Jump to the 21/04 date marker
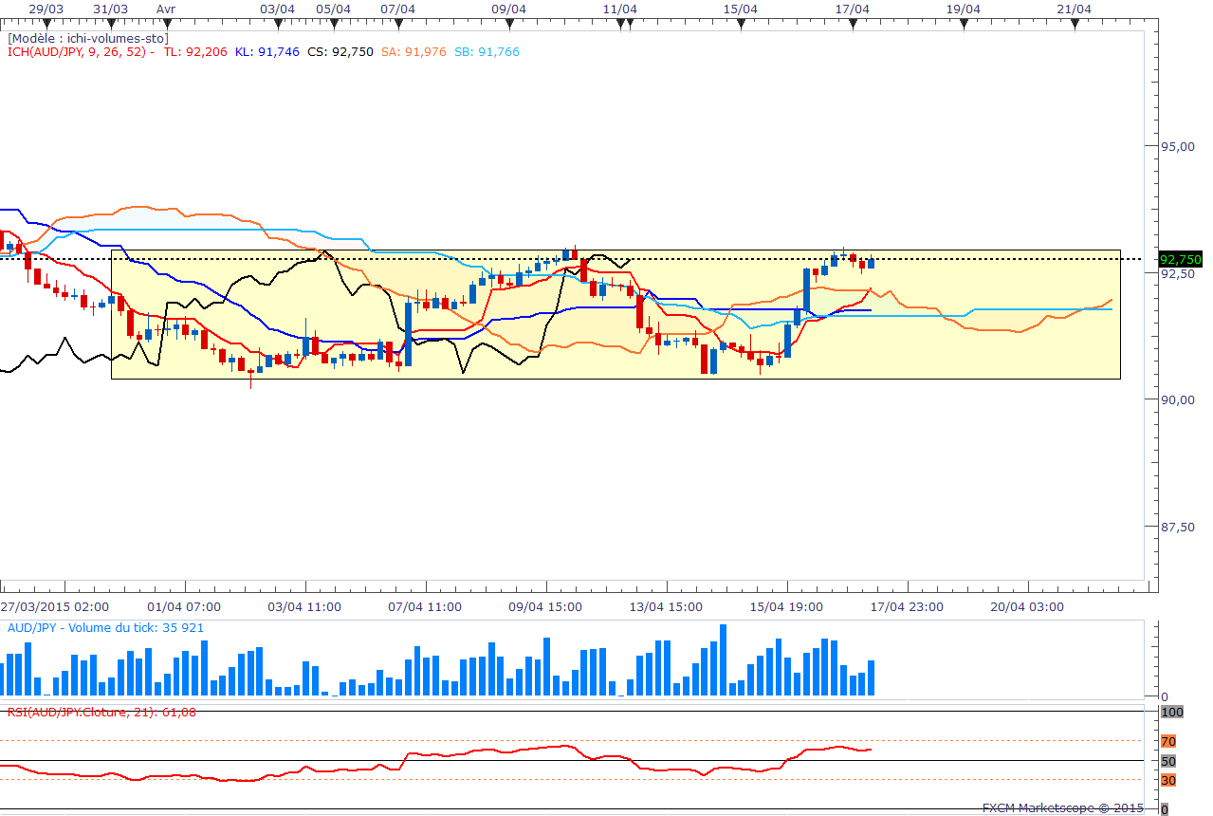The width and height of the screenshot is (1213, 816). coord(1074,9)
